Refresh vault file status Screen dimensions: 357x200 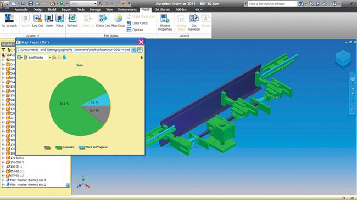click(x=72, y=21)
